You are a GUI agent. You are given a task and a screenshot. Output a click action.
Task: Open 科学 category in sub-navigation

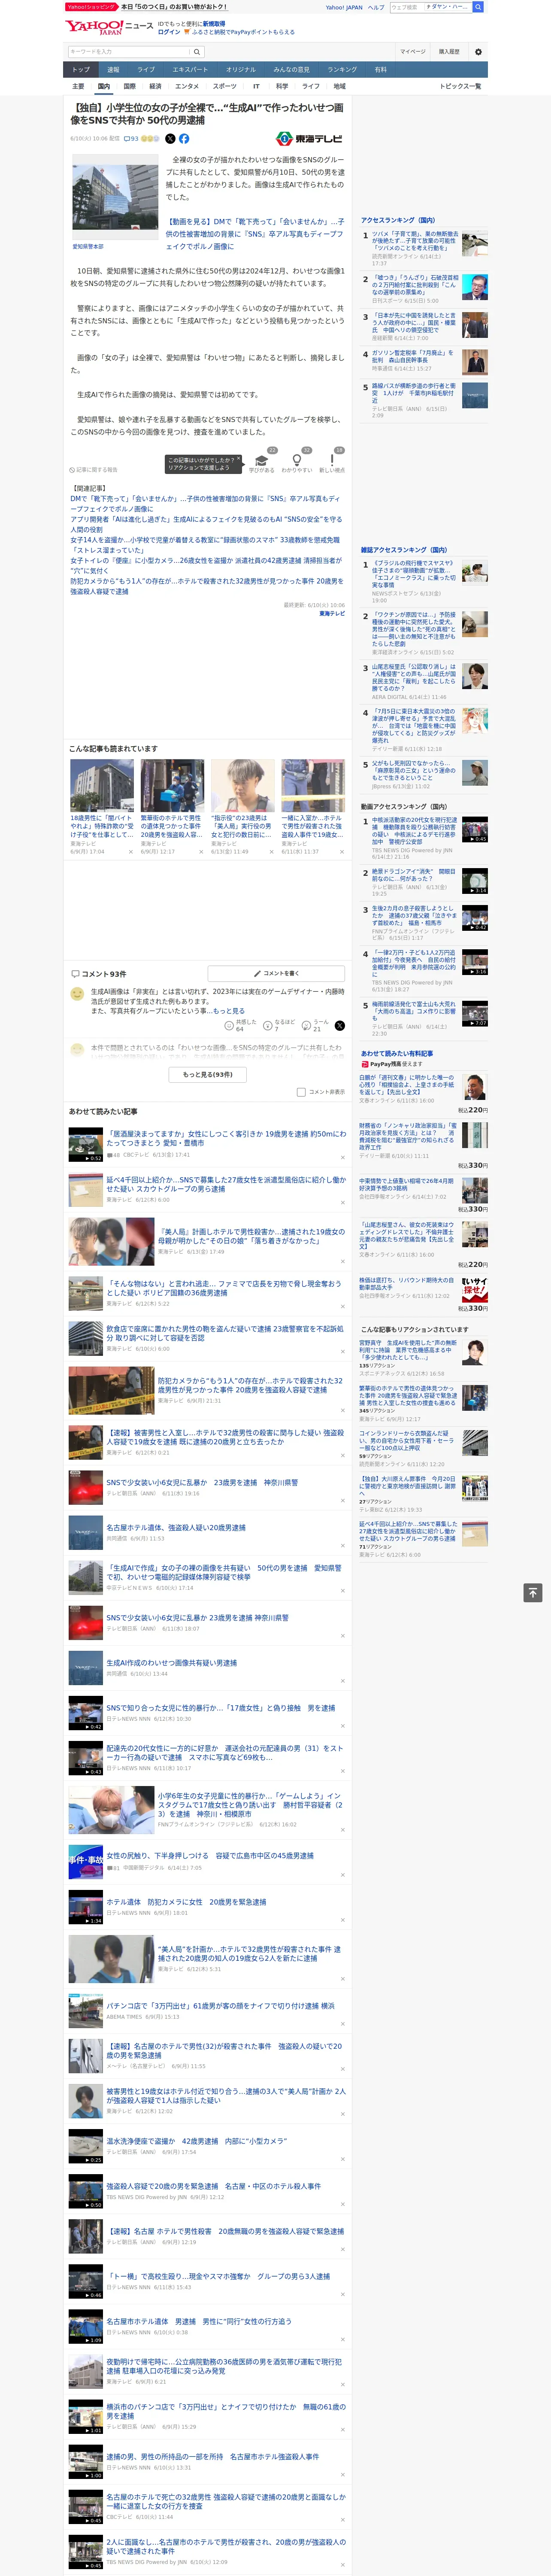[x=282, y=86]
